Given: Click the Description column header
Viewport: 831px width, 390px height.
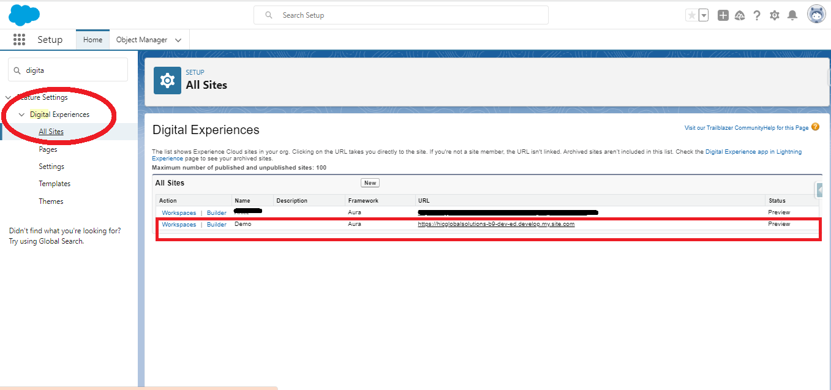Looking at the screenshot, I should (291, 201).
